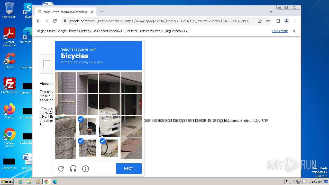The height and width of the screenshot is (185, 329).
Task: Open Internet Explorer from taskbar
Action: (20, 182)
